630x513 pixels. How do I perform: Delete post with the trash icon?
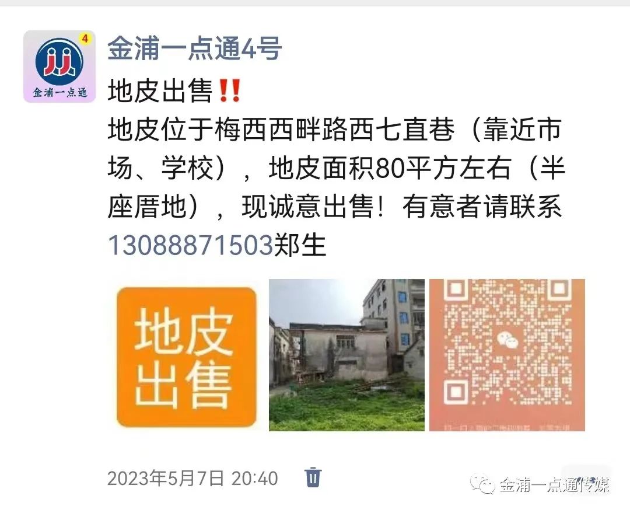[313, 477]
